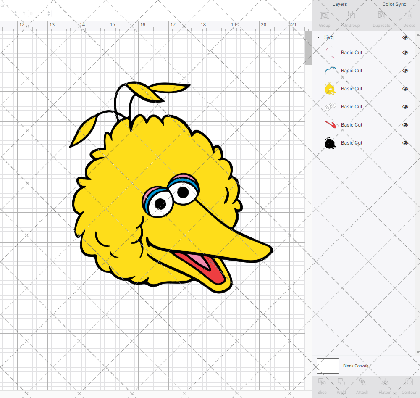Click scroll-down arrow of layers panel
Image resolution: width=420 pixels, height=398 pixels.
[418, 352]
